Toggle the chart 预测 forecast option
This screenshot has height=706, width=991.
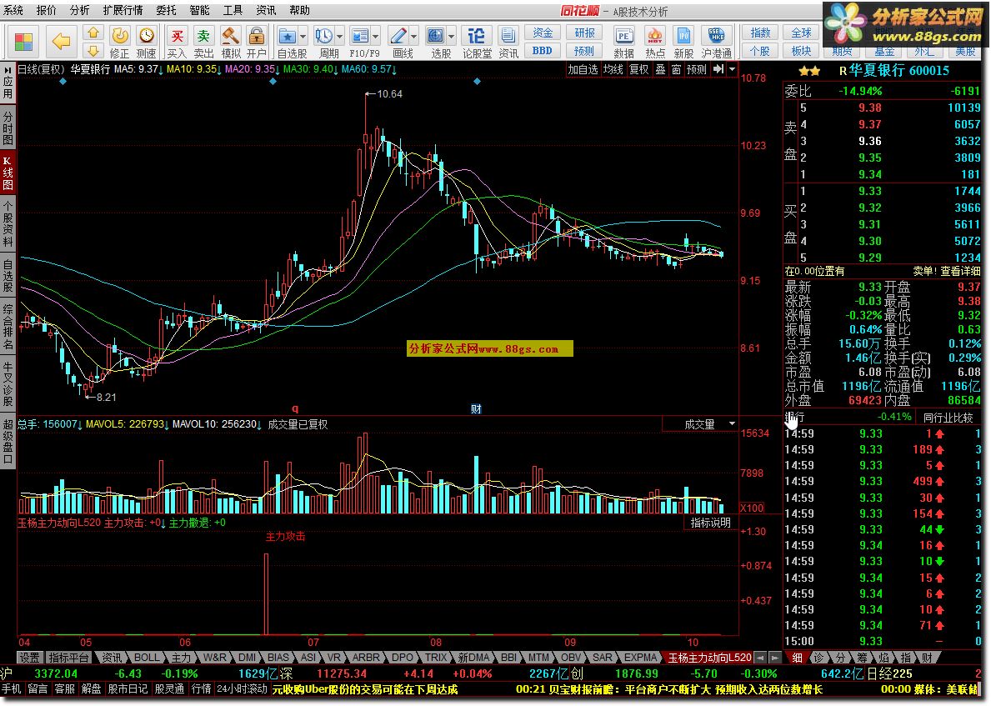coord(697,69)
